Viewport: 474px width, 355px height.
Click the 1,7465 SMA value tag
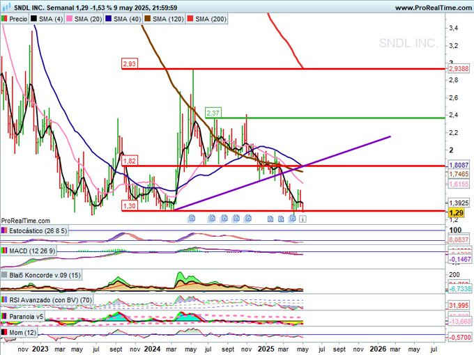click(459, 174)
